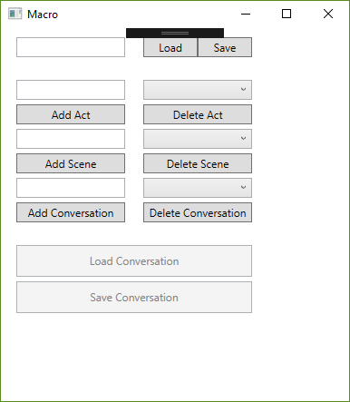Click the Save Conversation button
This screenshot has height=402, width=350.
(x=134, y=298)
